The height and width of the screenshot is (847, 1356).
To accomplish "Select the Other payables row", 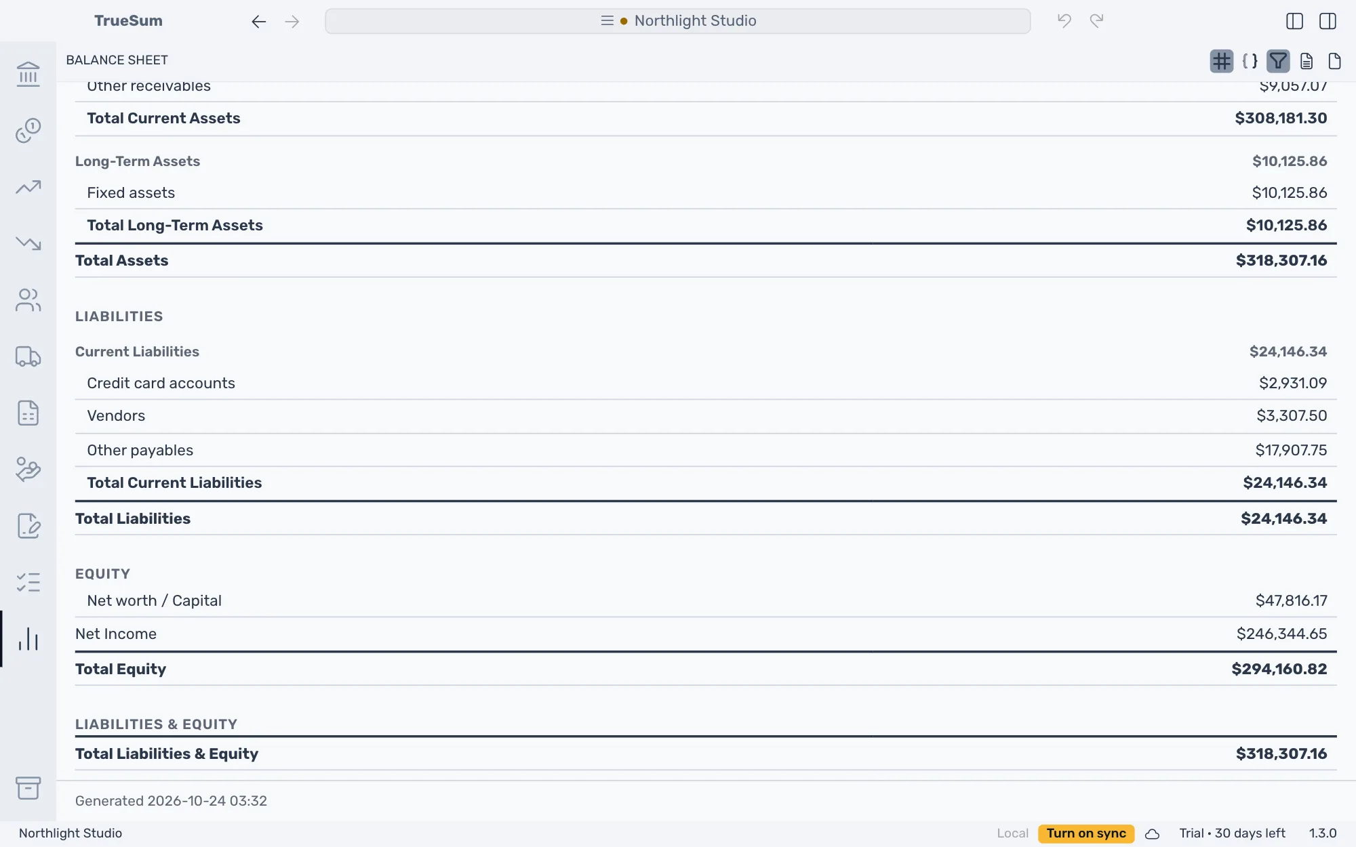I will click(706, 451).
